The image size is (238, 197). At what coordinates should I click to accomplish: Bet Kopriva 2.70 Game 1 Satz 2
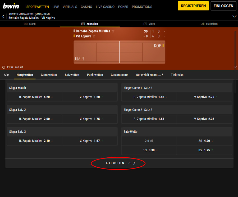click(x=204, y=97)
